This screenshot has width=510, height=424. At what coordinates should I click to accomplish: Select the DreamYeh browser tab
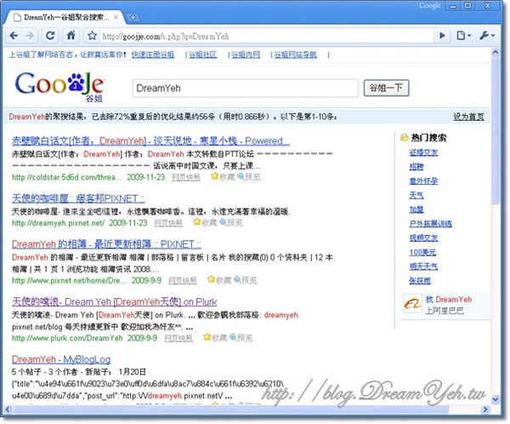(65, 18)
